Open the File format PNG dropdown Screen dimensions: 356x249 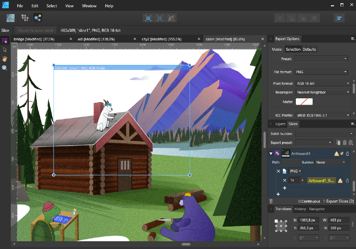[321, 72]
